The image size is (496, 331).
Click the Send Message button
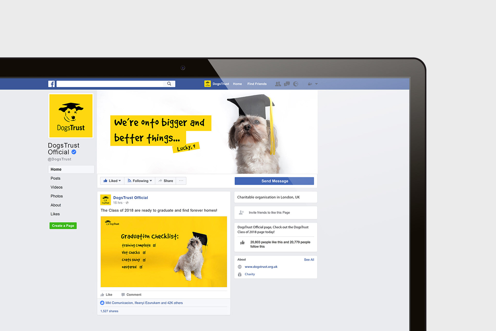click(x=274, y=181)
